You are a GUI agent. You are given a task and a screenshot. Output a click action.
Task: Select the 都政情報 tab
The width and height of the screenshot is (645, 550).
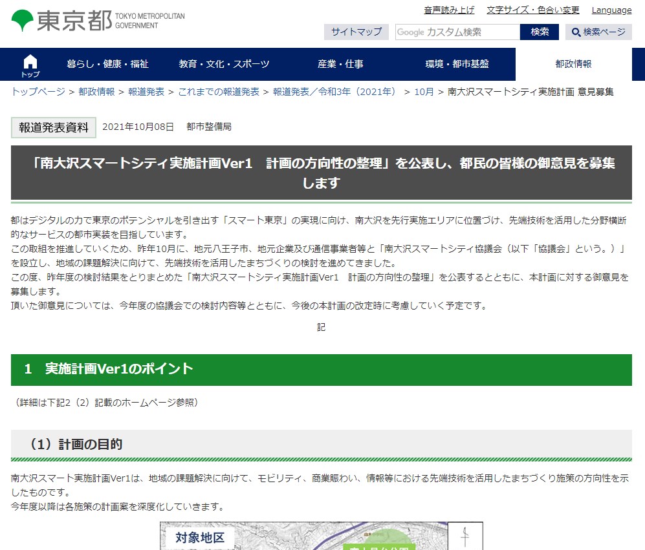(573, 64)
